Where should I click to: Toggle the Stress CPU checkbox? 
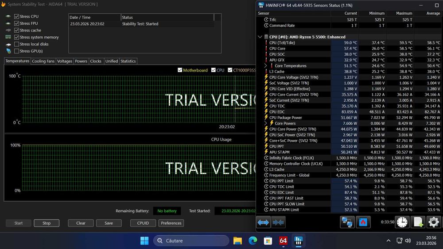click(x=17, y=16)
